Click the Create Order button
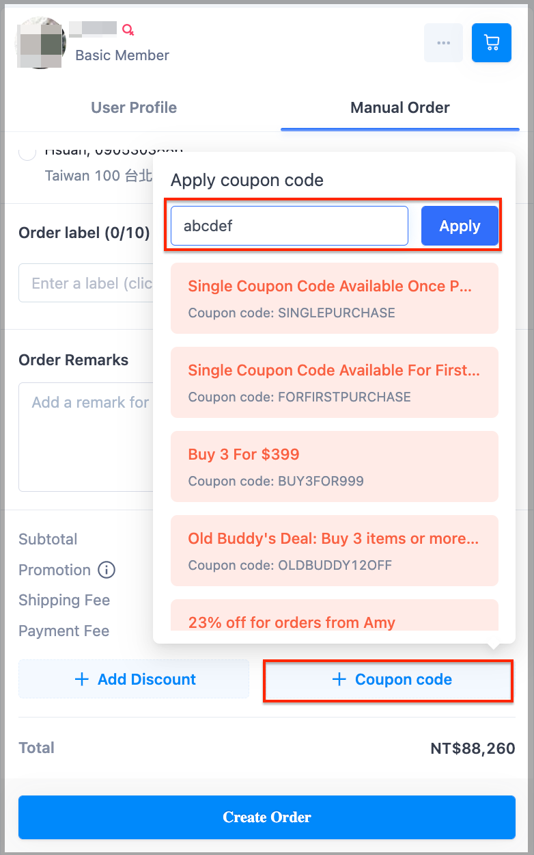Viewport: 534px width, 855px height. 267,817
